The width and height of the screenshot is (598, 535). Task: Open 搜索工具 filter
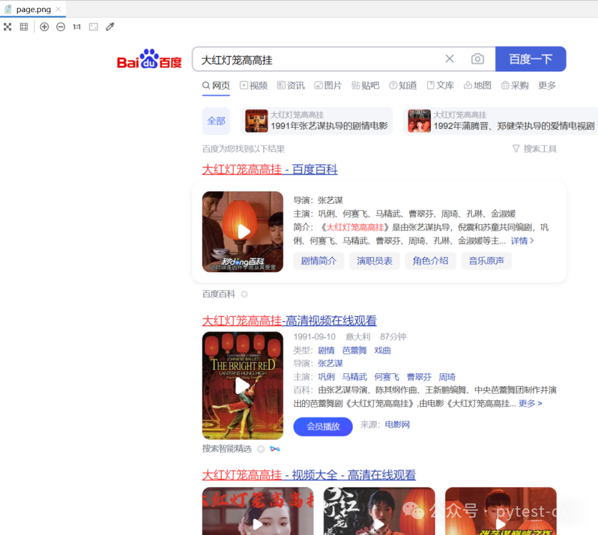coord(535,149)
